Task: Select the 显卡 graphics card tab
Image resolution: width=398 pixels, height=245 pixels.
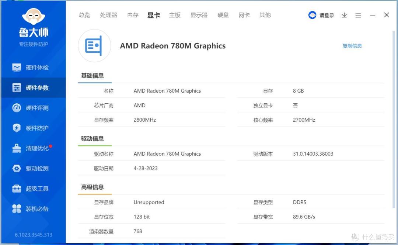Action: [154, 15]
